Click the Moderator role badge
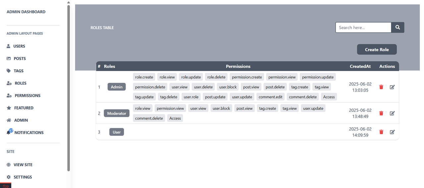The height and width of the screenshot is (188, 424). (117, 113)
